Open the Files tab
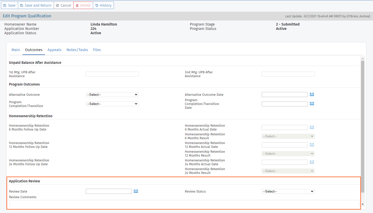373x213 pixels. [x=97, y=50]
